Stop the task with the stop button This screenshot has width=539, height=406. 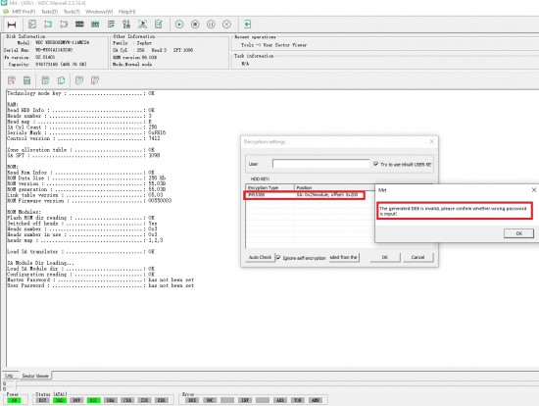coord(195,25)
